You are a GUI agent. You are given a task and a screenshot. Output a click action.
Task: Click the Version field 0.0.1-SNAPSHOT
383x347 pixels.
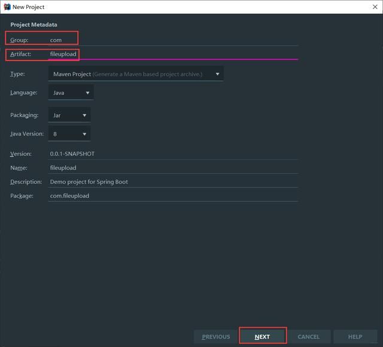(173, 154)
